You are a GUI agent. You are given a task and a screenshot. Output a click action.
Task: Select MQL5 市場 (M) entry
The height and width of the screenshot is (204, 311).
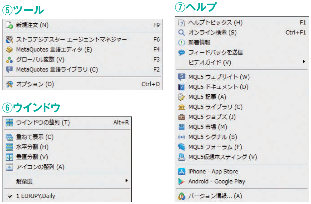tap(242, 127)
